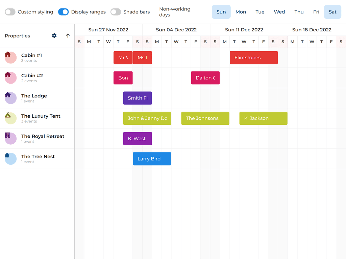The image size is (346, 259).
Task: Open the Larry Bird event
Action: [152, 159]
